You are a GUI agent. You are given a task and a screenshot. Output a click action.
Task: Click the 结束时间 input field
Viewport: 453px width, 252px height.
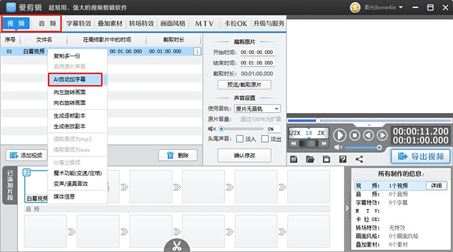click(x=257, y=63)
